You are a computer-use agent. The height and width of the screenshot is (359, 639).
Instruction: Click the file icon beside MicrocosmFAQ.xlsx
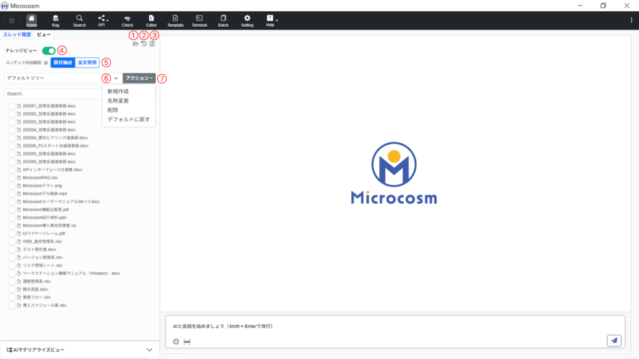click(19, 178)
